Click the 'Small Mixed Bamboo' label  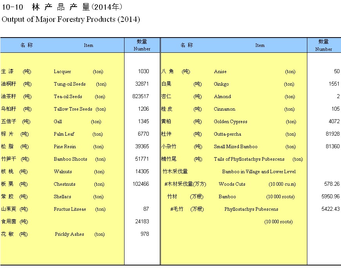[x=236, y=147]
